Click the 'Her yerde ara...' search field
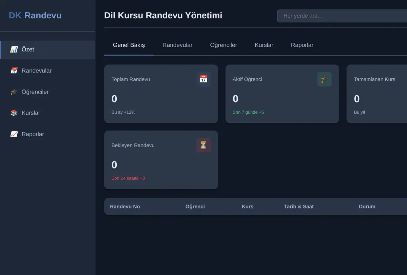The width and height of the screenshot is (407, 275). [x=342, y=16]
